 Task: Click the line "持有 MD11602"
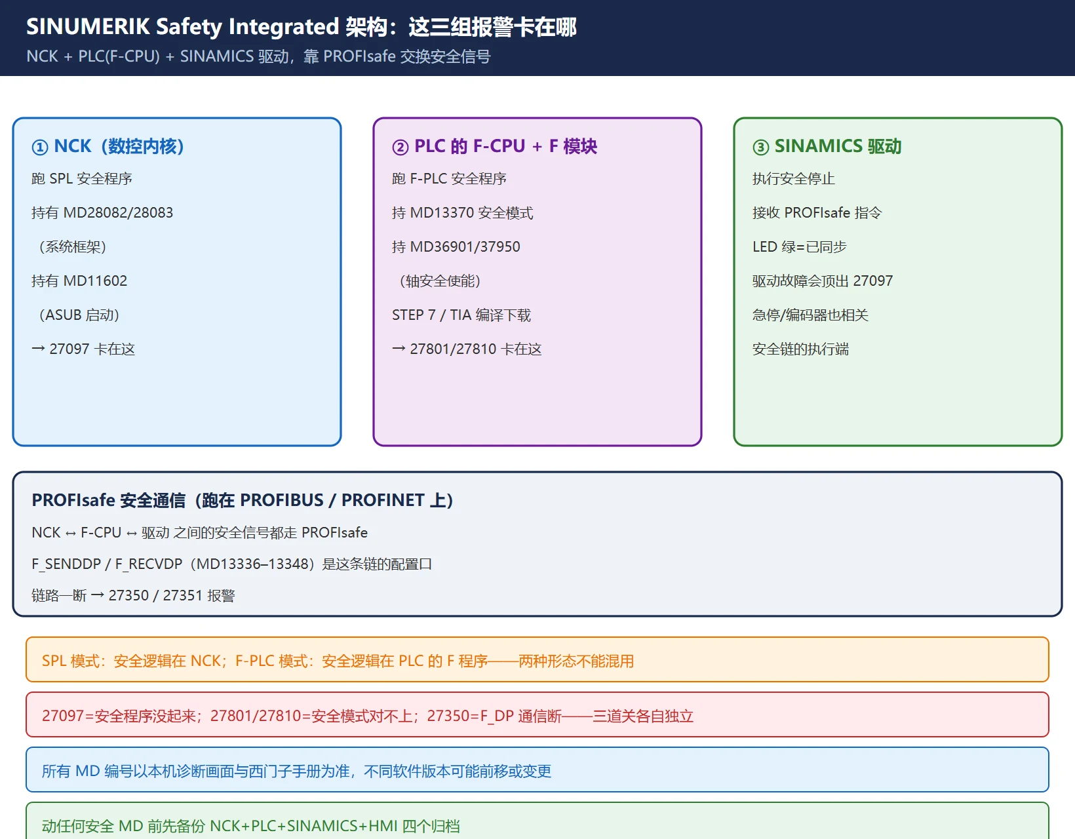[x=79, y=281]
